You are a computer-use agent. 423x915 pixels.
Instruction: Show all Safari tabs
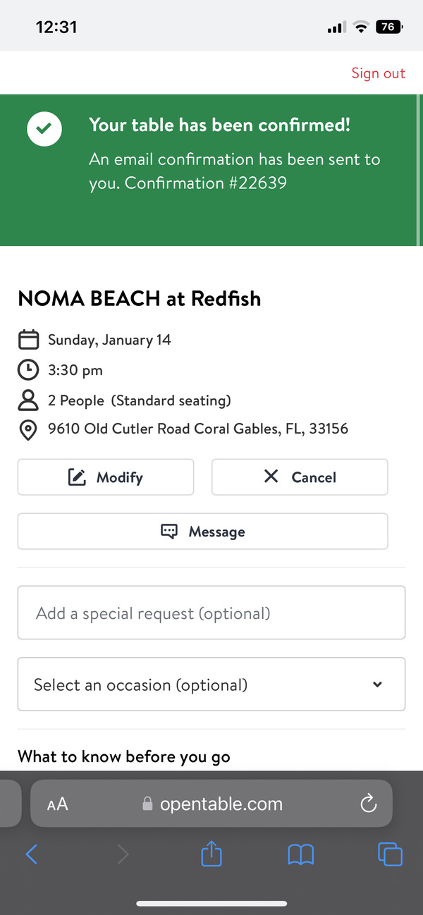(x=390, y=854)
